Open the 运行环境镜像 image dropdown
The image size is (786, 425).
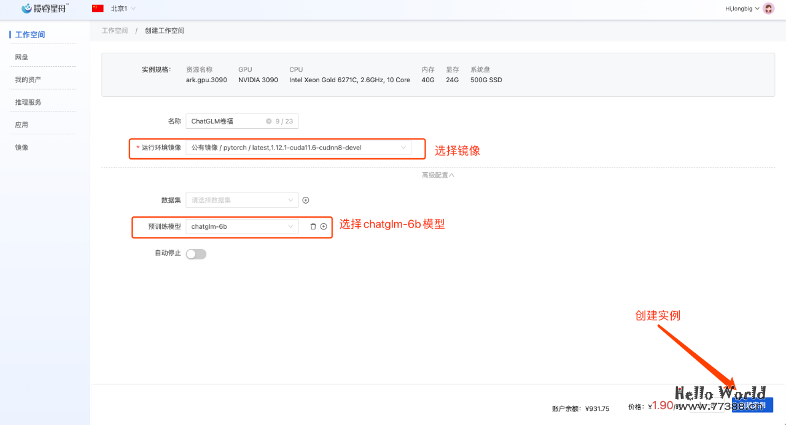click(x=298, y=148)
